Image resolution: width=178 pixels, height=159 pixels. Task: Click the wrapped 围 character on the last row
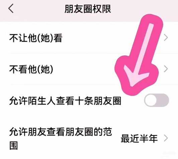[14, 145]
